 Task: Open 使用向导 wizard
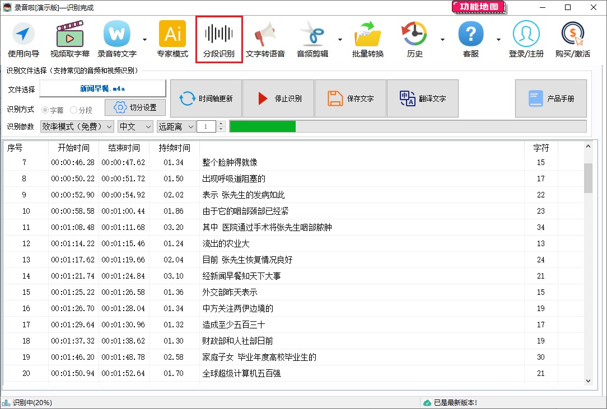[22, 38]
